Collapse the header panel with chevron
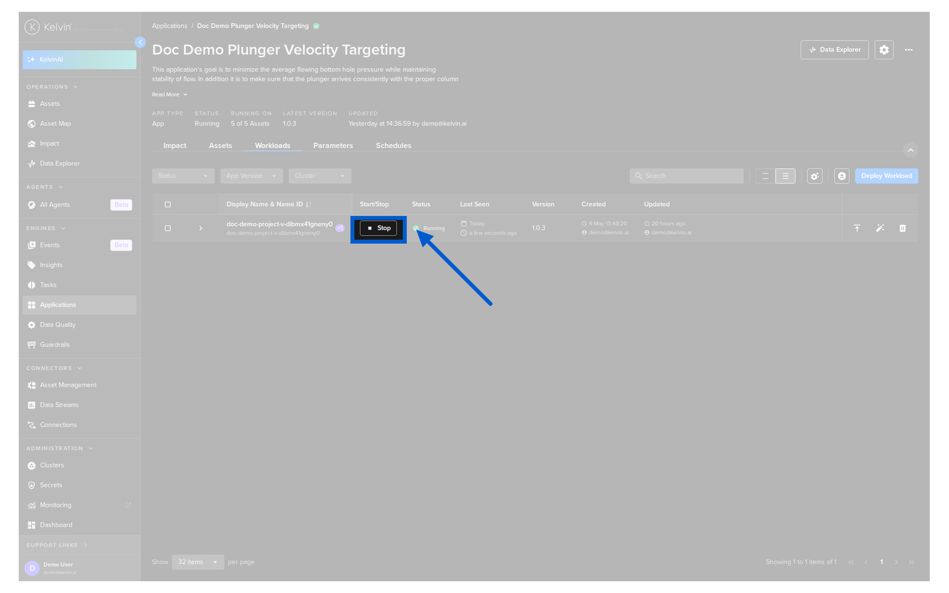 [910, 150]
